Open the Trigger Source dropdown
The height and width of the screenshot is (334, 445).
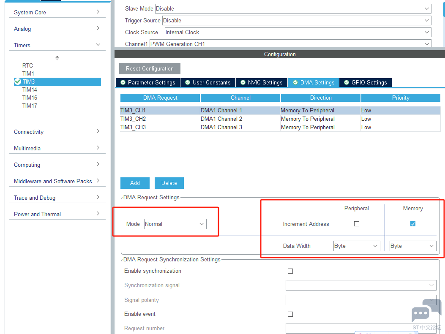pos(297,20)
